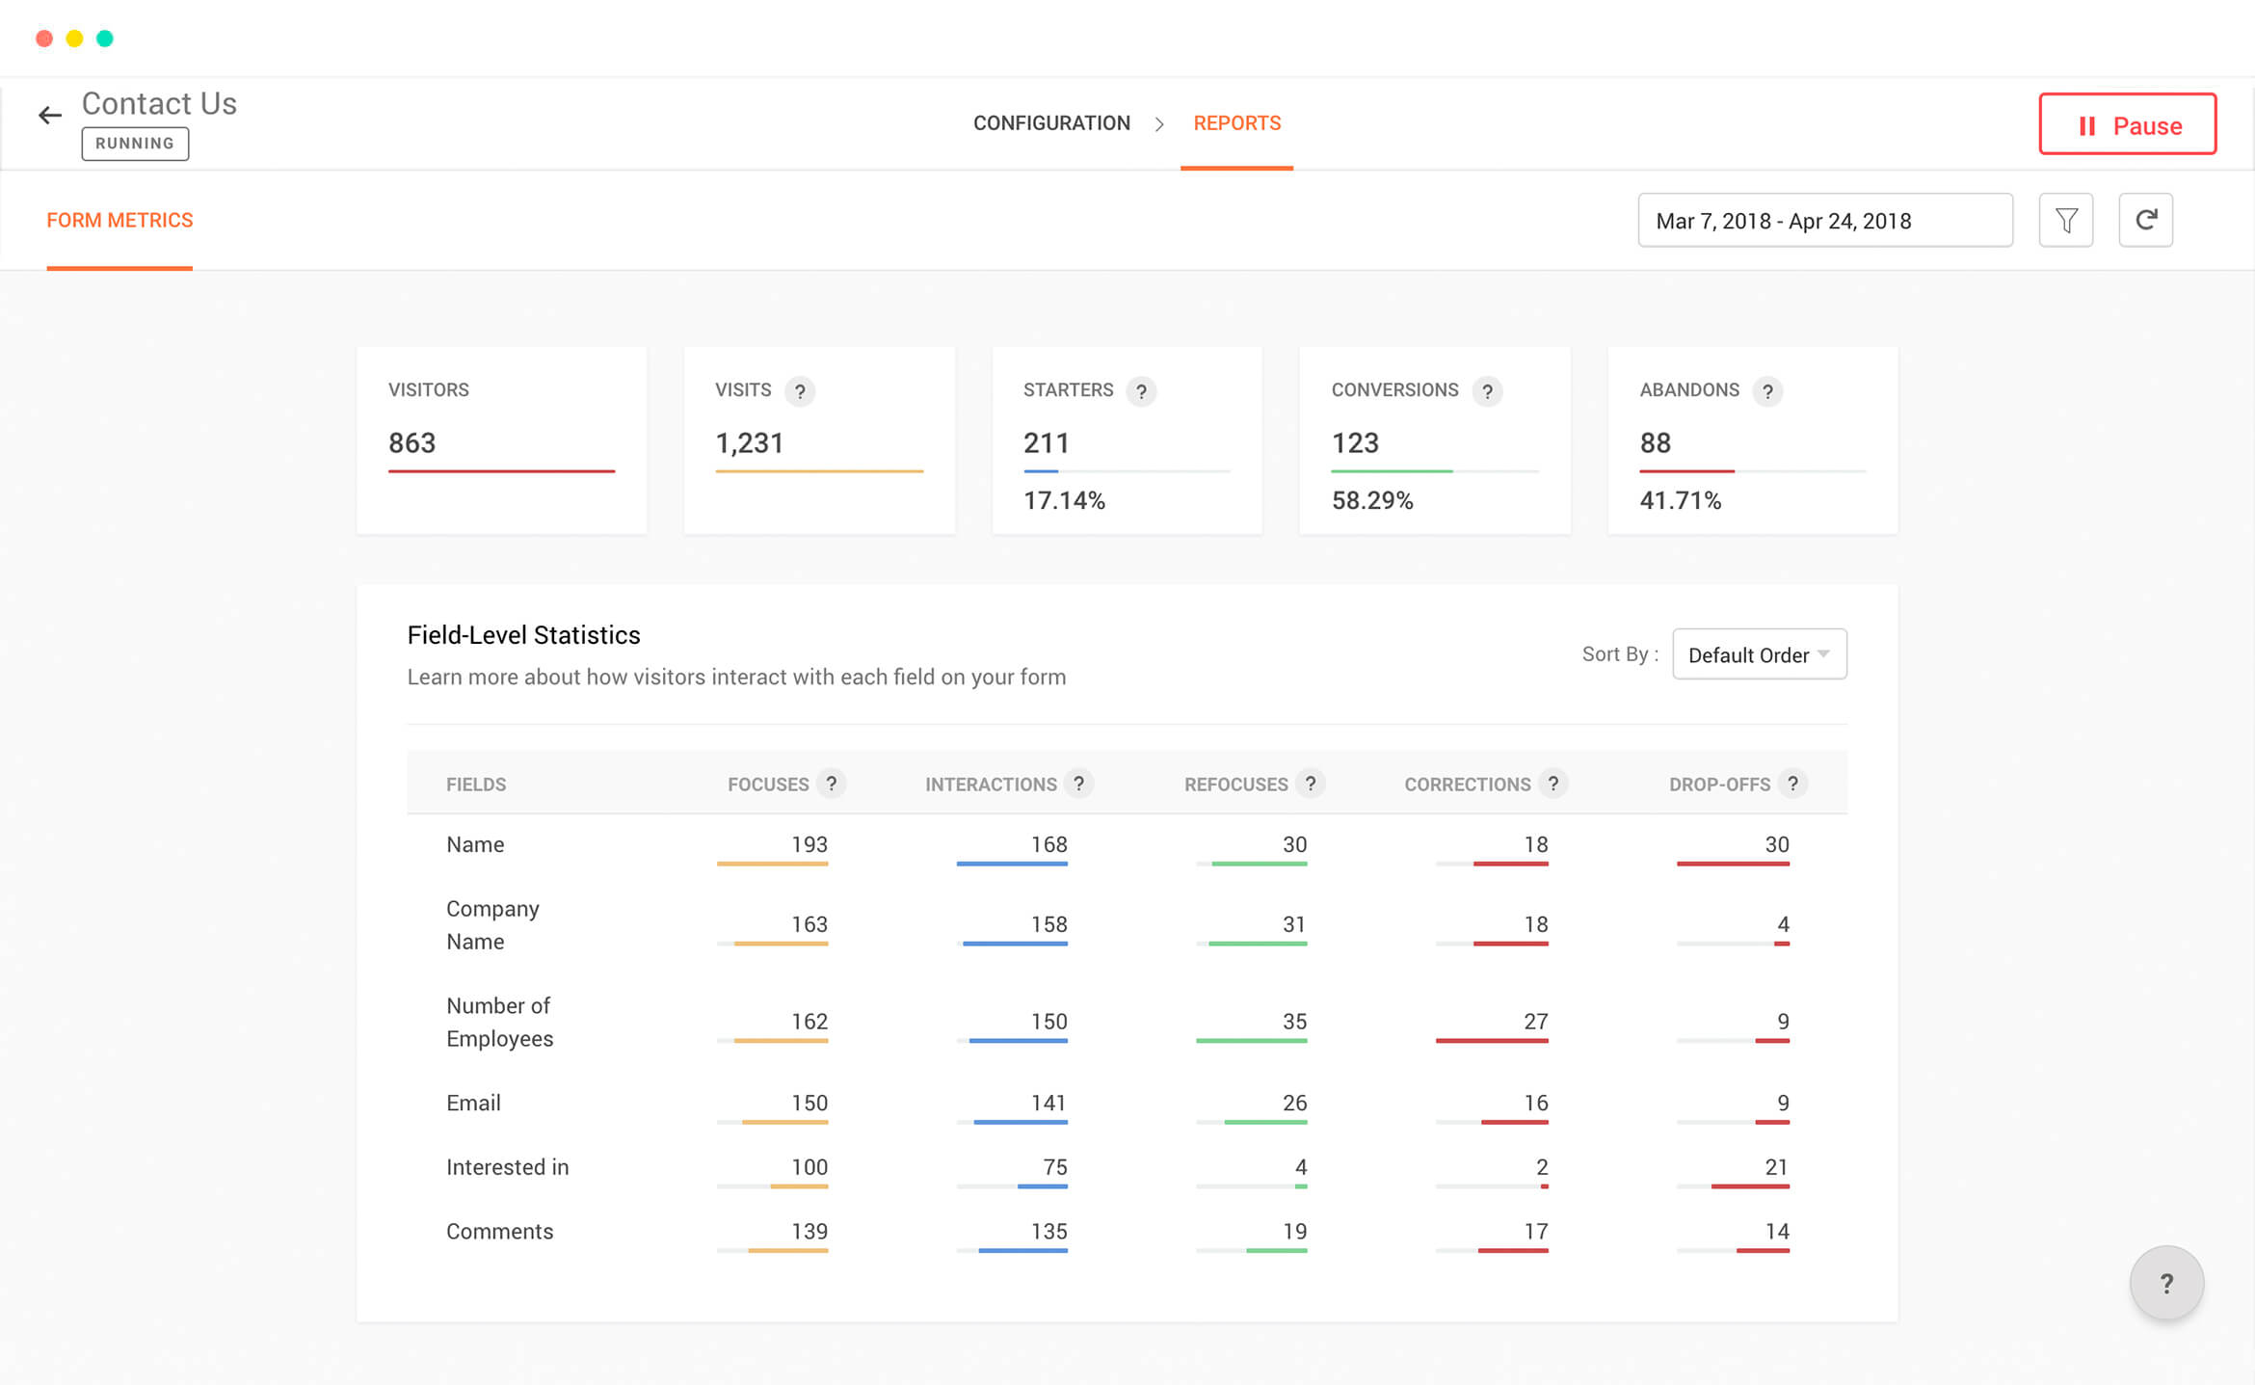Open the Visits help question mark
This screenshot has height=1385, width=2255.
[x=800, y=391]
